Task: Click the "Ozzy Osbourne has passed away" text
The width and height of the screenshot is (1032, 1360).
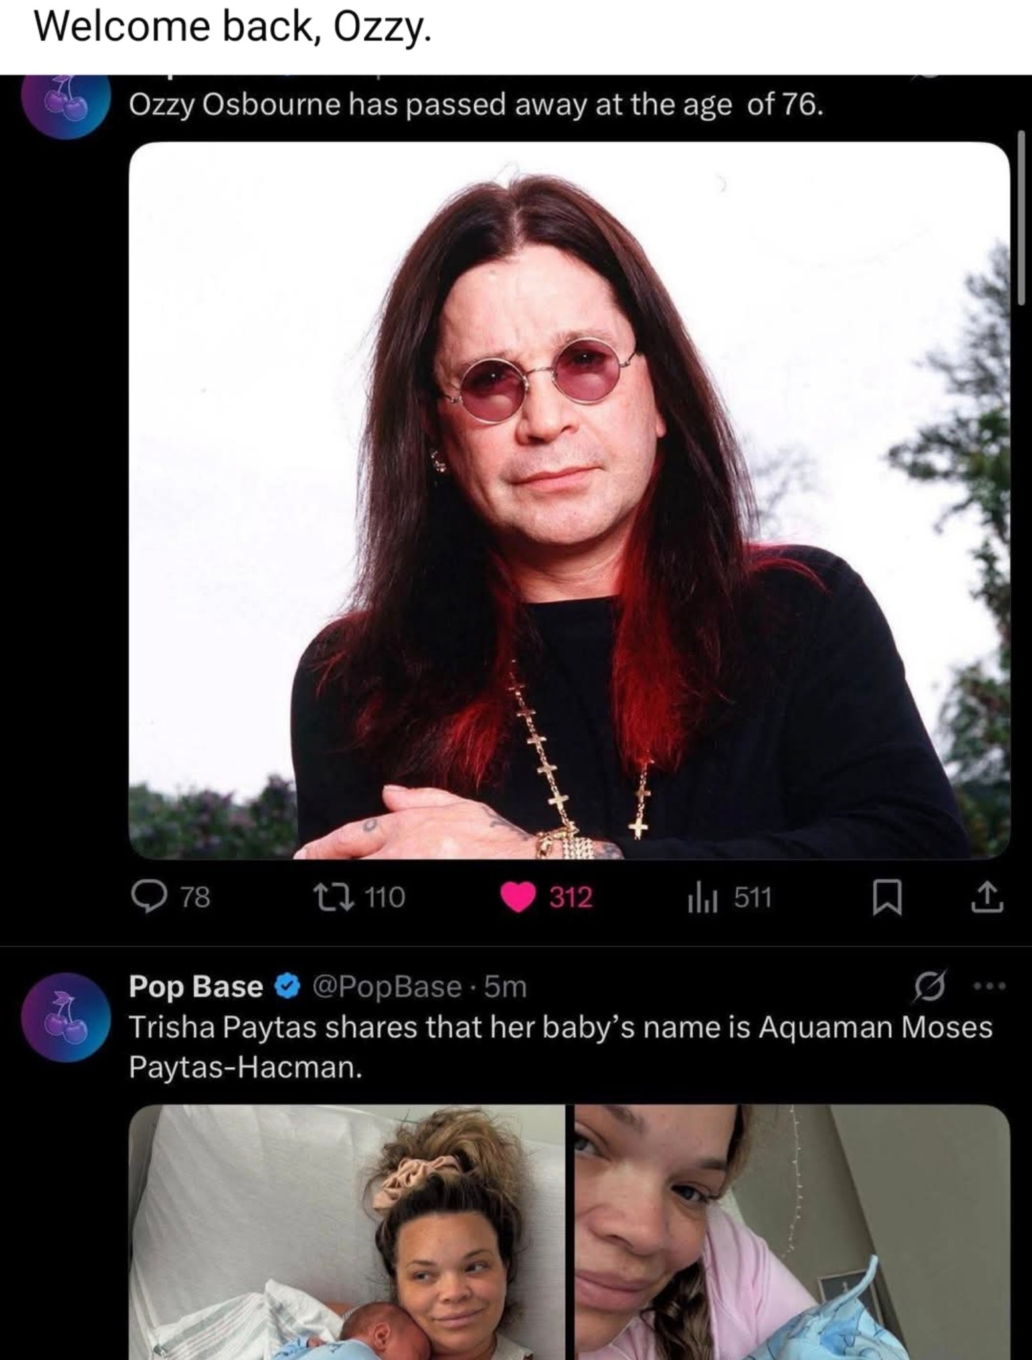Action: pos(475,106)
